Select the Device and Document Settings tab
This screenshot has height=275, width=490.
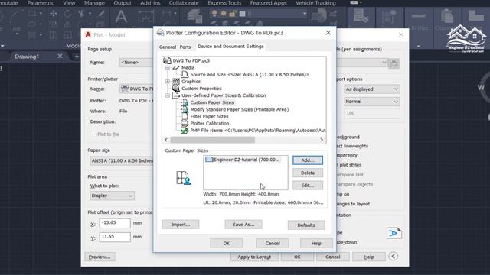(x=230, y=47)
